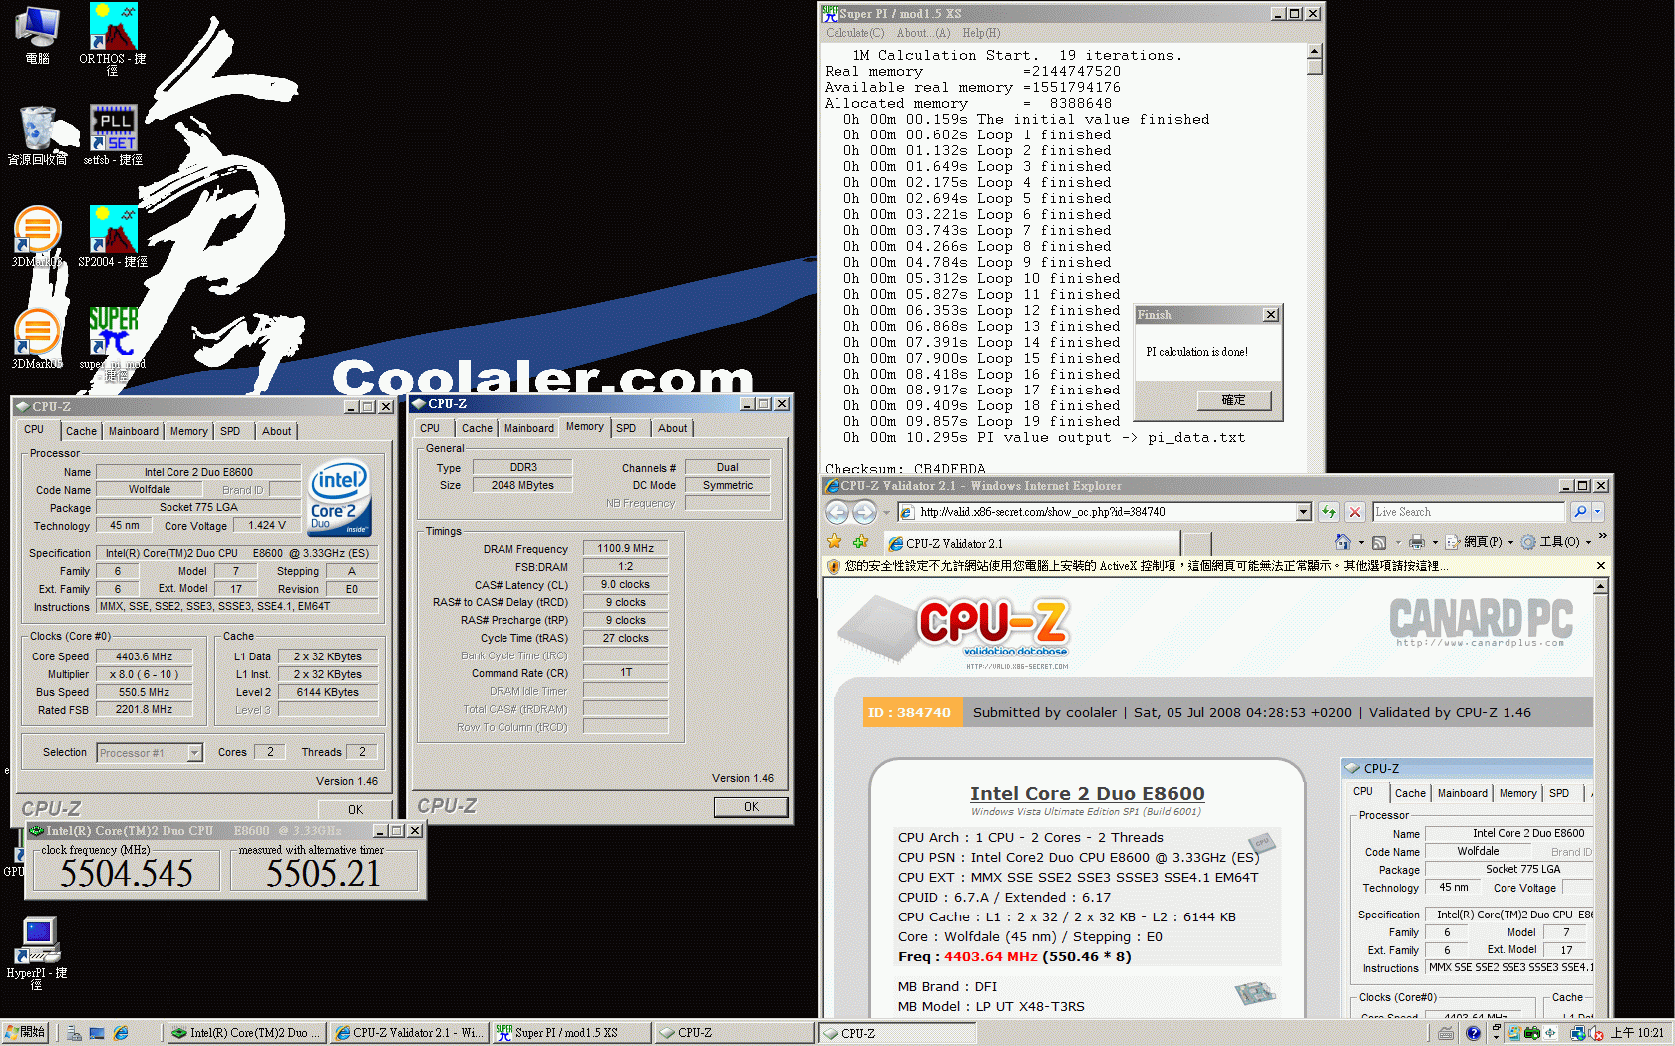Open the SetFSB PLL SET shortcut
The height and width of the screenshot is (1046, 1675).
click(112, 127)
